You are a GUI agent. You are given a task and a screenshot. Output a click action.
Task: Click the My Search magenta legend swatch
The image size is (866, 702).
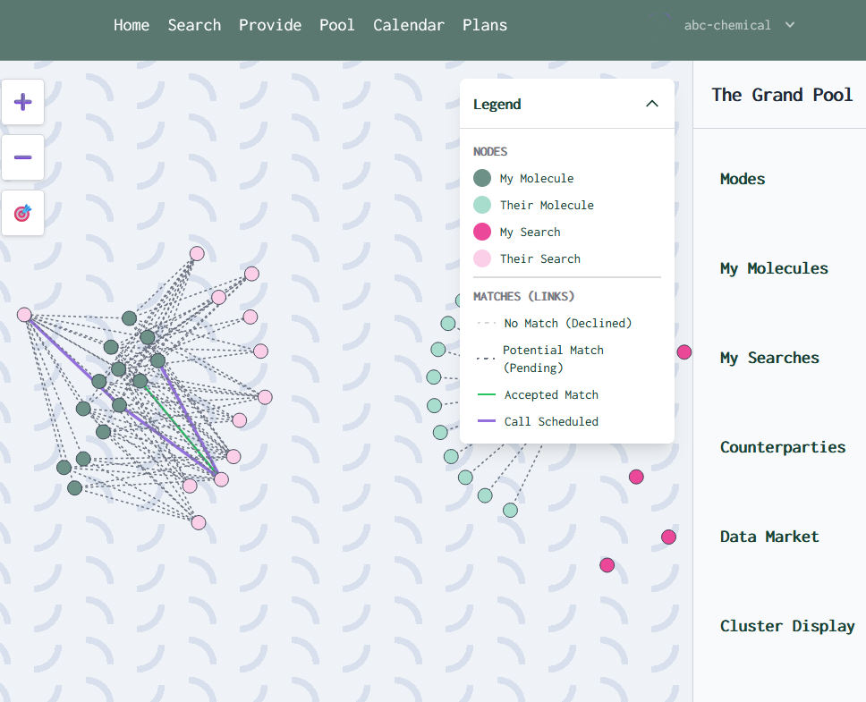click(x=482, y=232)
